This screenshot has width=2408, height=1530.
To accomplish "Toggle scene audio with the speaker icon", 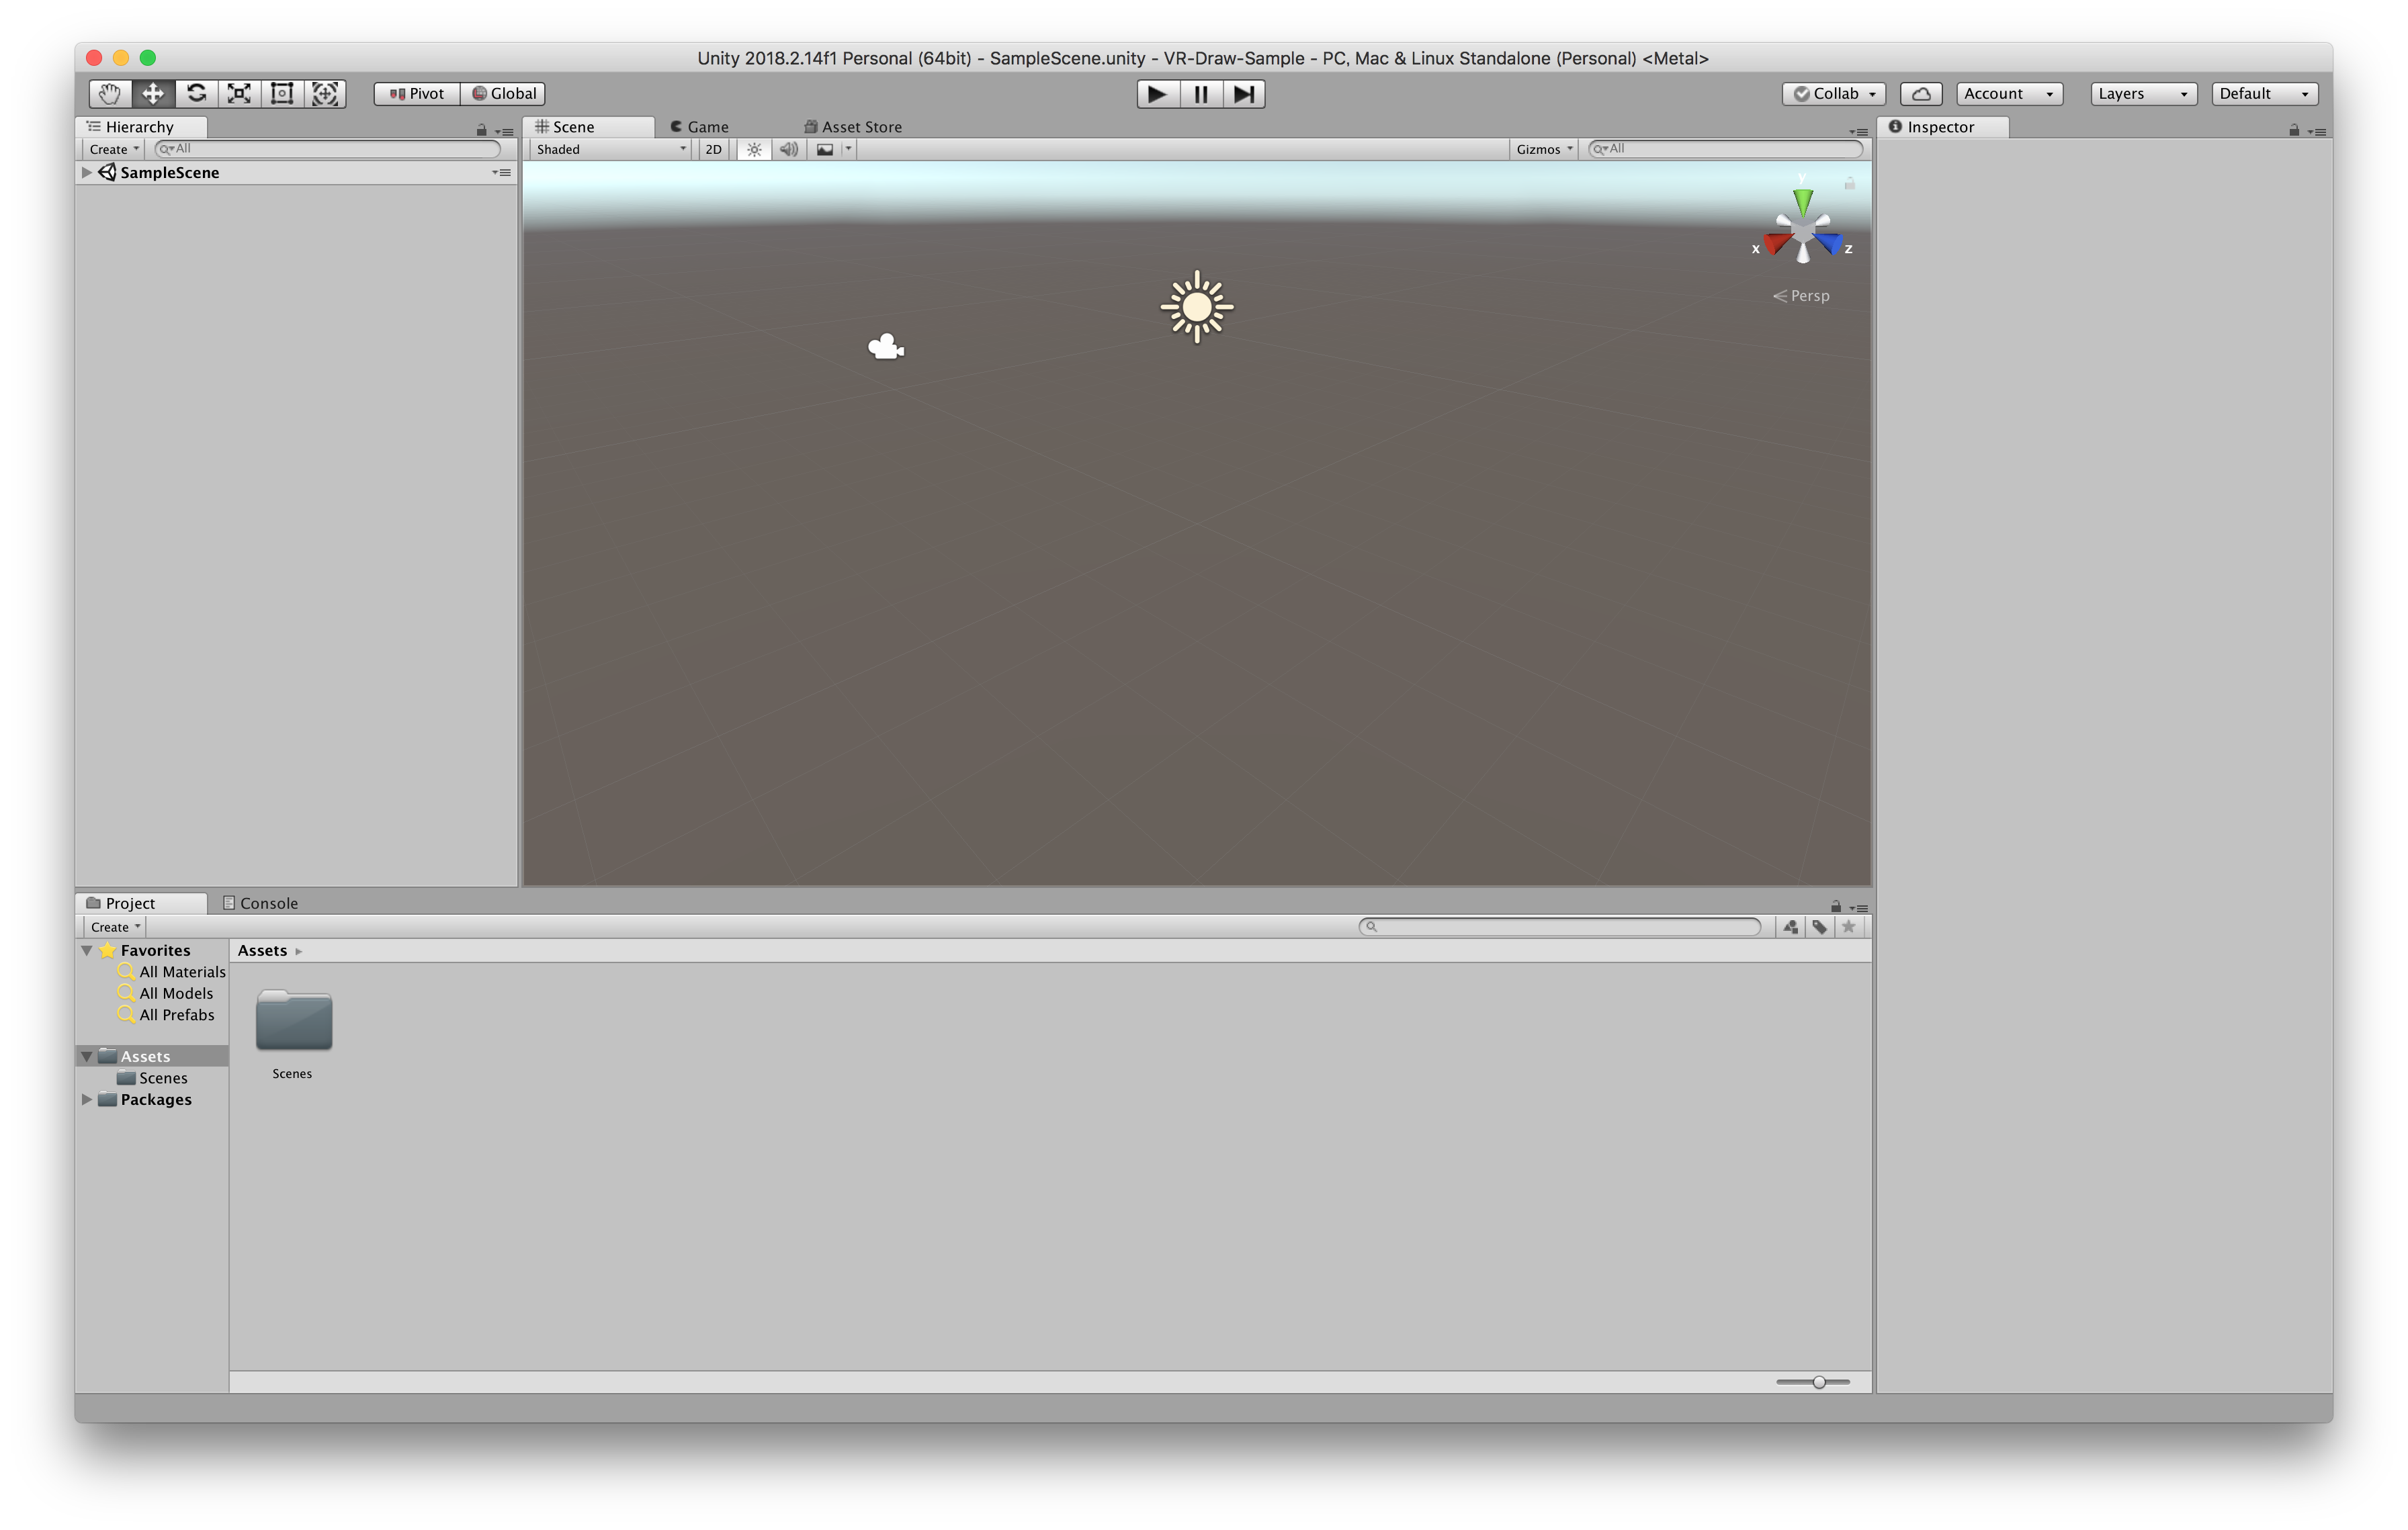I will tap(789, 149).
